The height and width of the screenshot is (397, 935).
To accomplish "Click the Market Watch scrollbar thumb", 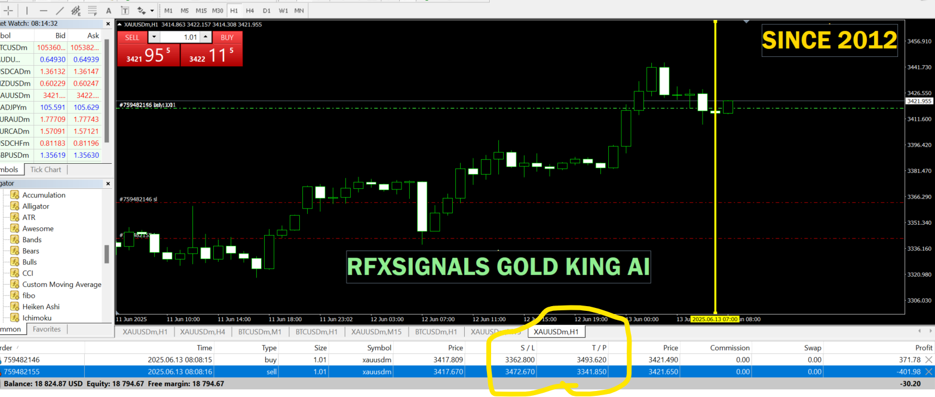I will (107, 91).
